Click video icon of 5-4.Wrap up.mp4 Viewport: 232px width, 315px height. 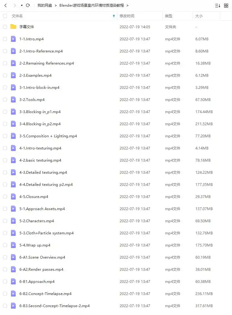(x=13, y=245)
